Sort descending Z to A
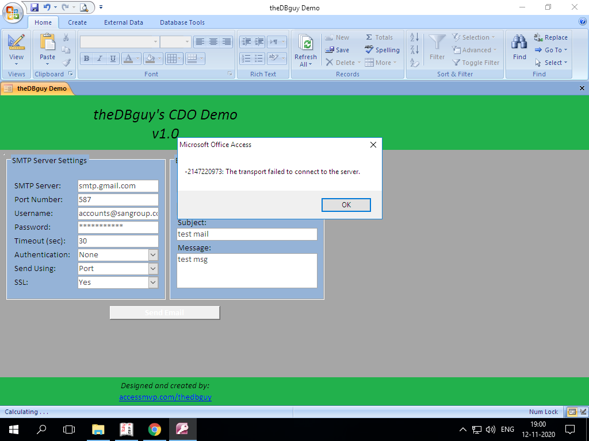Image resolution: width=589 pixels, height=441 pixels. (x=415, y=50)
